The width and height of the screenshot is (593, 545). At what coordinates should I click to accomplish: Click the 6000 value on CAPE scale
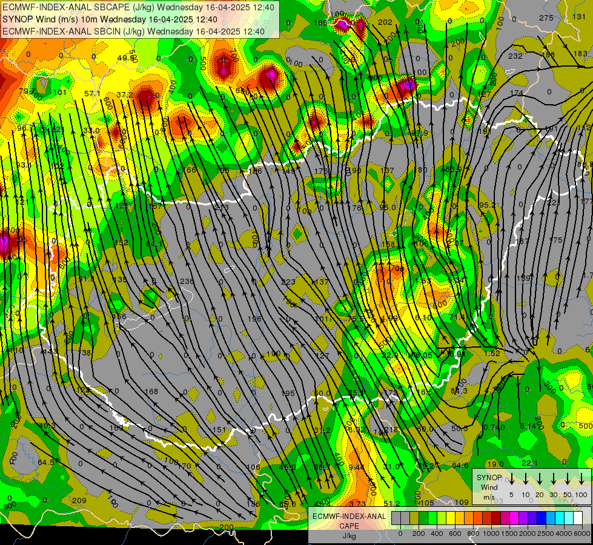tap(582, 533)
